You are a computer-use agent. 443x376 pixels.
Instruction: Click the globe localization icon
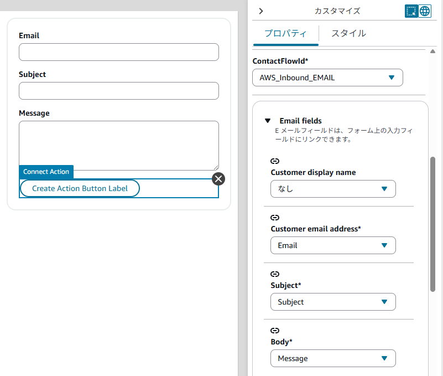tap(425, 11)
